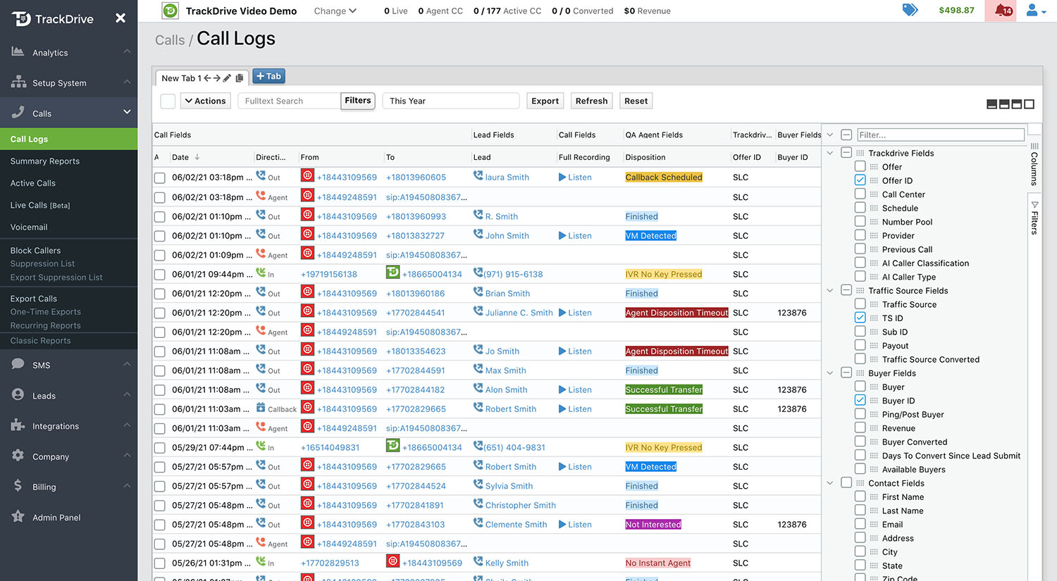The width and height of the screenshot is (1057, 581).
Task: Click the drag handle icon beside Call Center column
Action: coord(874,194)
